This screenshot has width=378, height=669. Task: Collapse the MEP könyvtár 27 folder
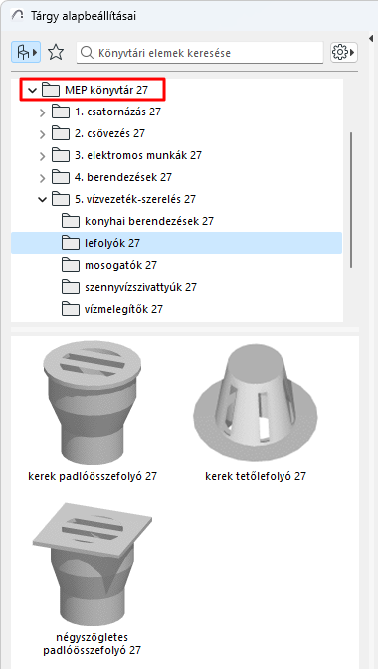click(x=31, y=90)
